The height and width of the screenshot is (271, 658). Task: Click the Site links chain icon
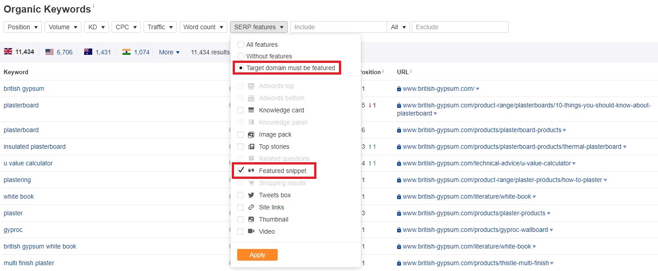[251, 207]
